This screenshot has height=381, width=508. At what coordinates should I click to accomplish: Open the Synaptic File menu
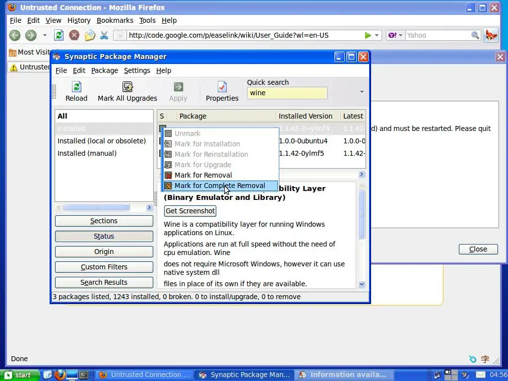pos(61,70)
